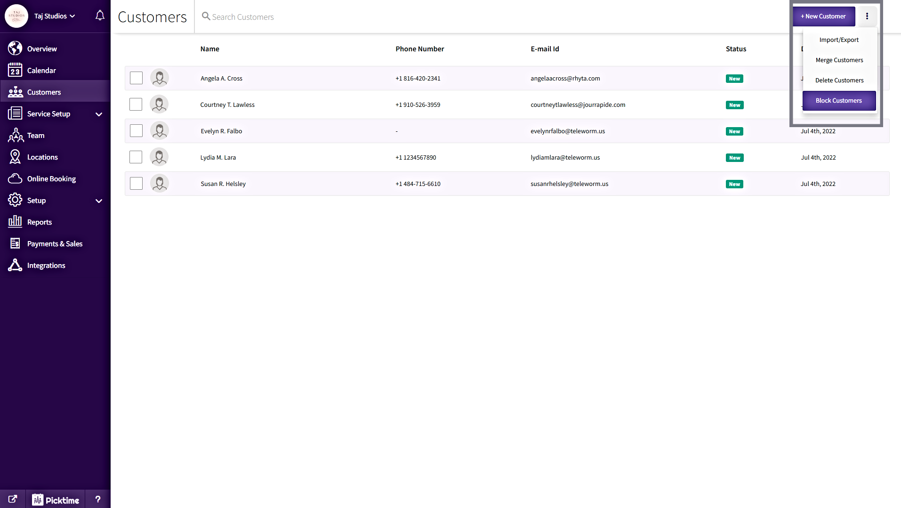
Task: Select Block Customers menu option
Action: click(838, 101)
